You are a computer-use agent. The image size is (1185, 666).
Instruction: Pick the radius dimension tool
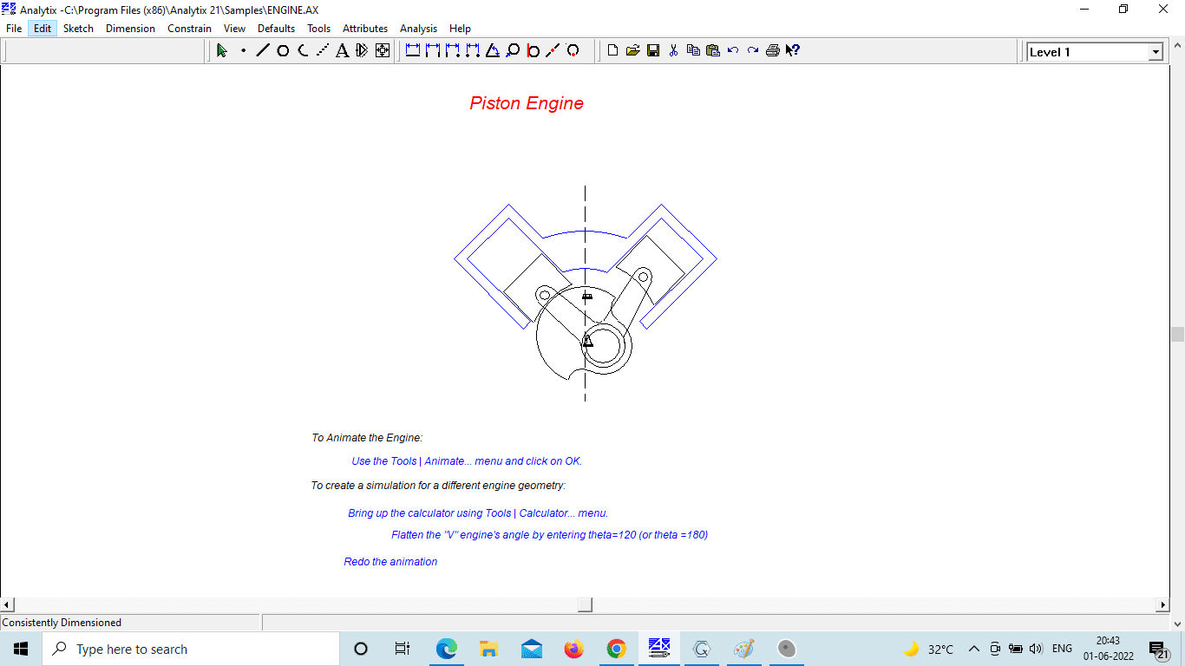click(513, 51)
